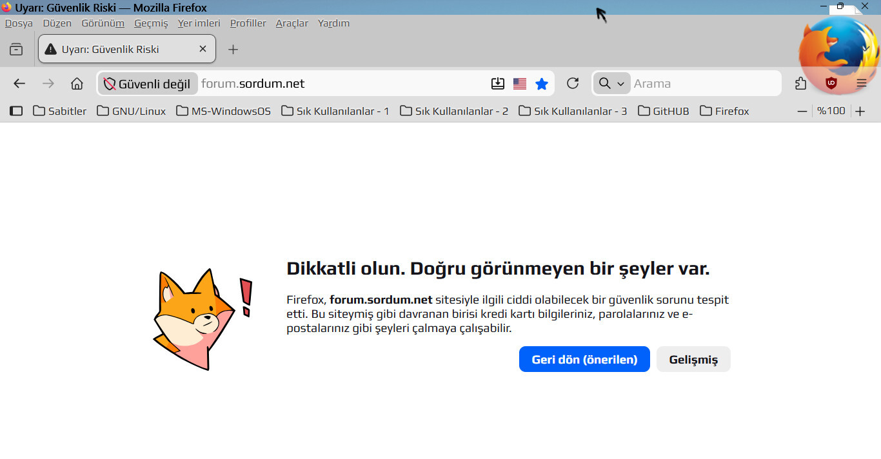Viewport: 881px width, 459px height.
Task: Click the blue bookmark star
Action: pos(542,83)
